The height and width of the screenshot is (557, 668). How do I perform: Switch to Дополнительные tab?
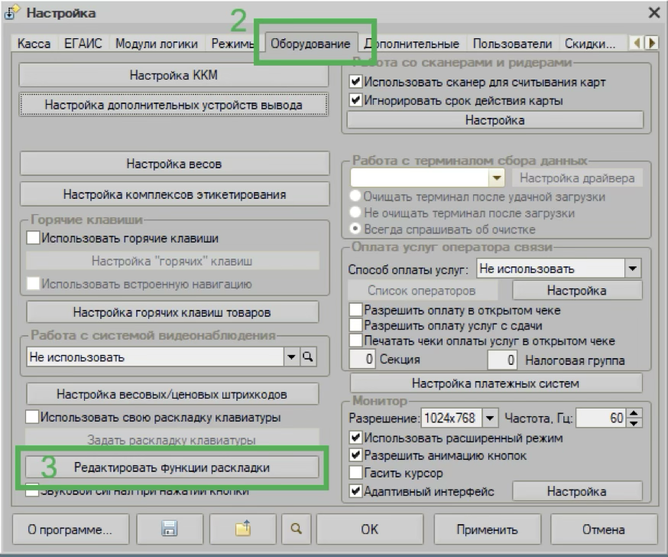click(x=411, y=44)
